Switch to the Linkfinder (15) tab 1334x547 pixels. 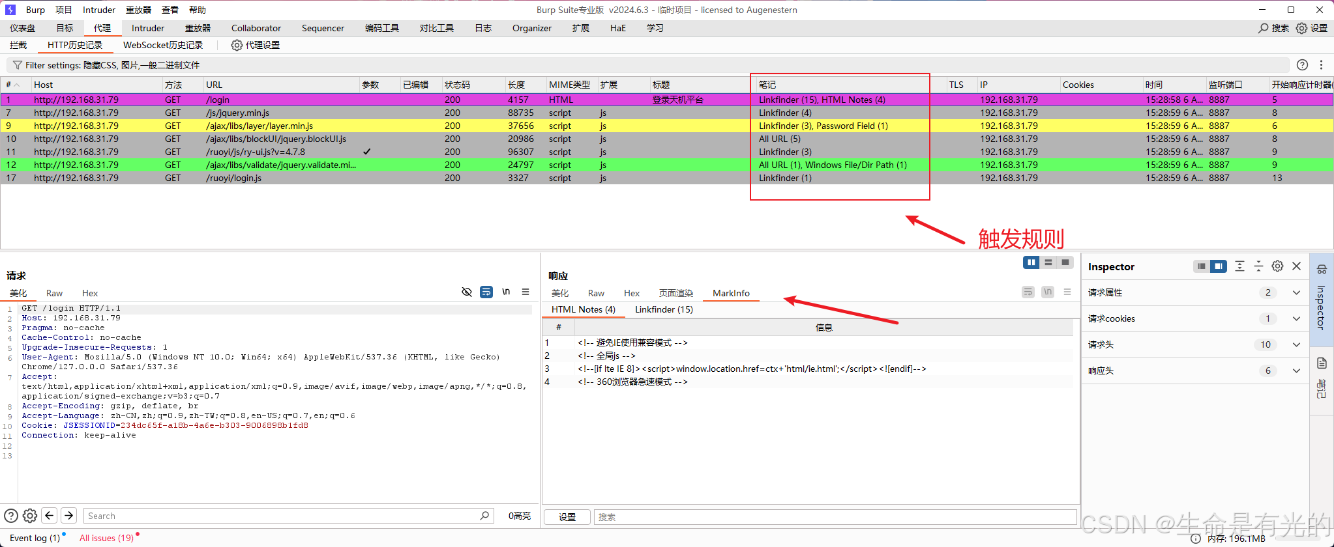[664, 309]
